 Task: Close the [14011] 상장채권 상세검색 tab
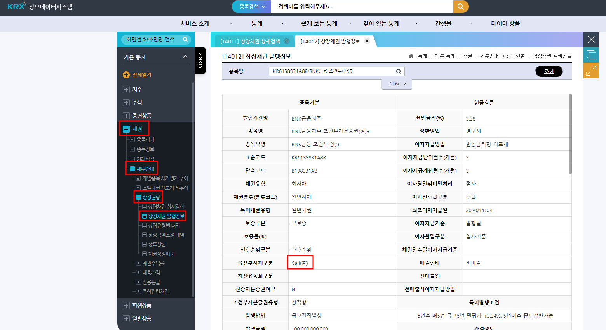coord(287,41)
